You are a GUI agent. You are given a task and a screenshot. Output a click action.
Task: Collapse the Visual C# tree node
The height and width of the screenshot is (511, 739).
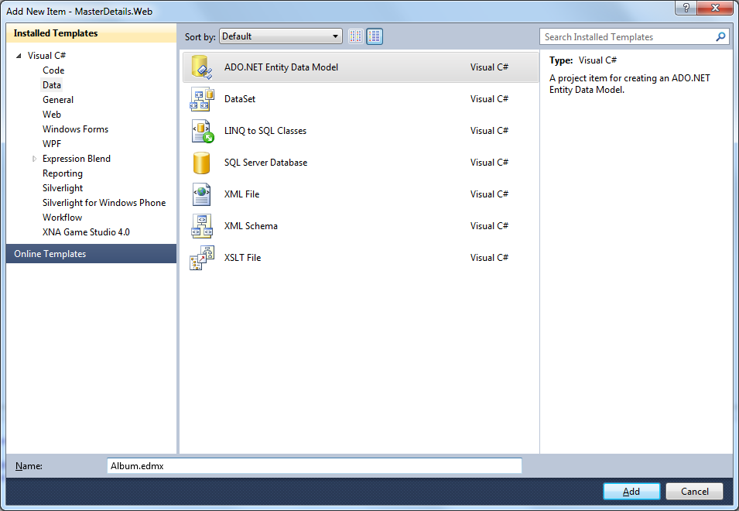(x=19, y=56)
